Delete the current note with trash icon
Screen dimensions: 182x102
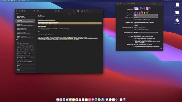(x=34, y=11)
